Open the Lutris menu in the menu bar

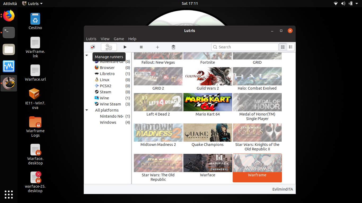[91, 39]
